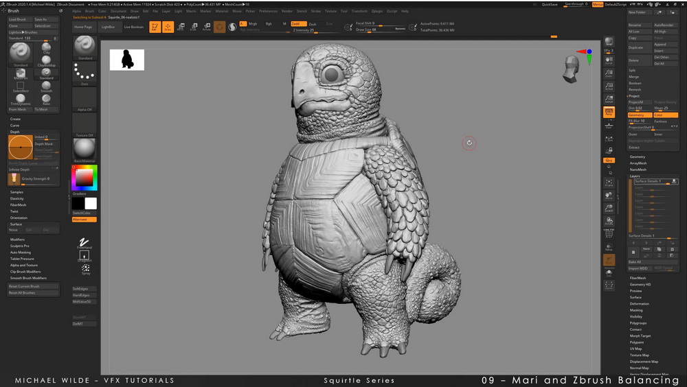This screenshot has width=687, height=387.
Task: Click the reference silhouette thumbnail
Action: click(x=127, y=60)
